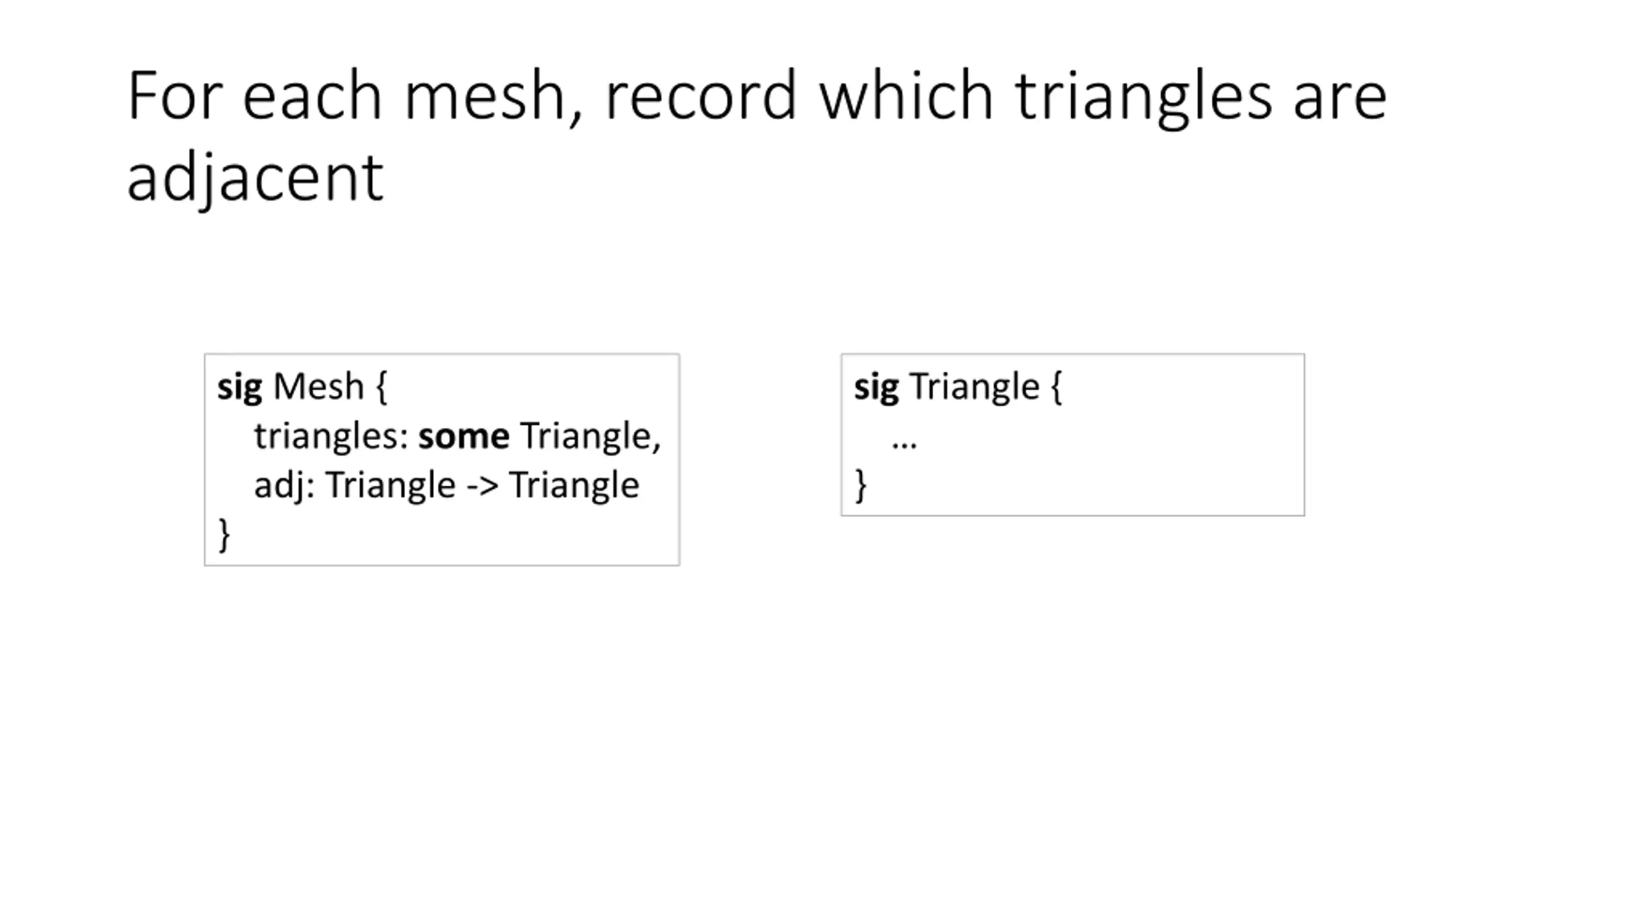Click the word 'triangles' in the slide title

tap(1143, 98)
